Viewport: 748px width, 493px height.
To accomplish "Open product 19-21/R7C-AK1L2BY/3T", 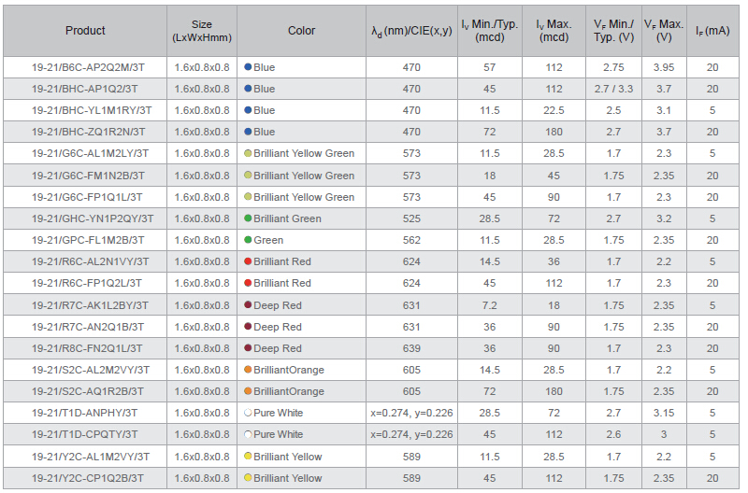I will click(x=85, y=305).
